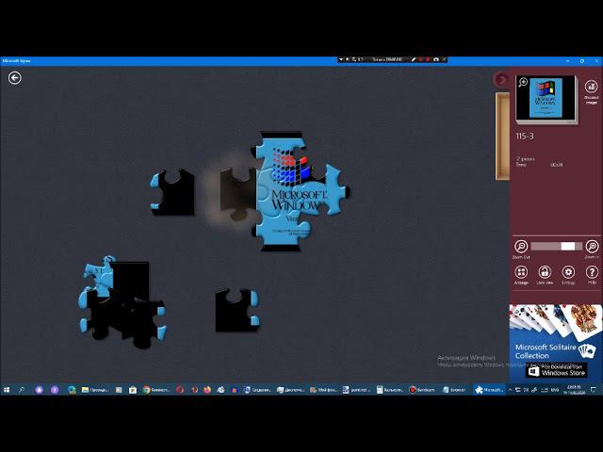Image resolution: width=603 pixels, height=452 pixels.
Task: Magnify the puzzle preview image
Action: click(523, 82)
